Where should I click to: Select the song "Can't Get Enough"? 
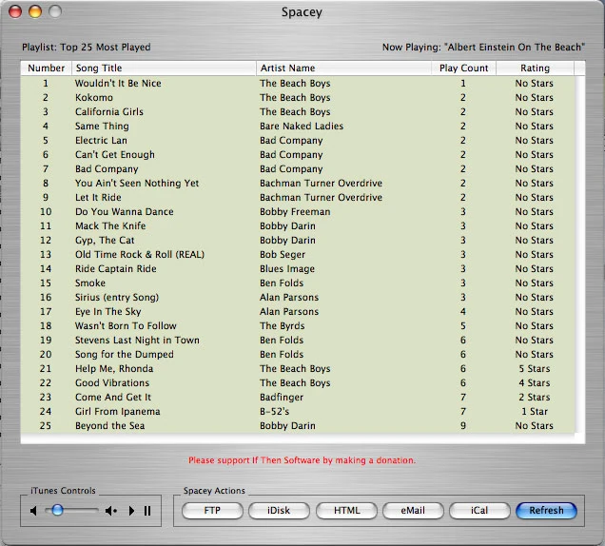click(x=114, y=155)
